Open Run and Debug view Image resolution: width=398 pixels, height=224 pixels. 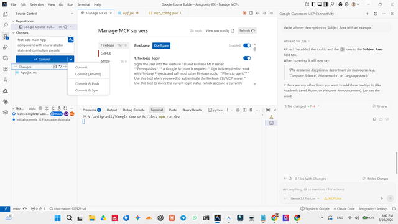pyautogui.click(x=6, y=47)
